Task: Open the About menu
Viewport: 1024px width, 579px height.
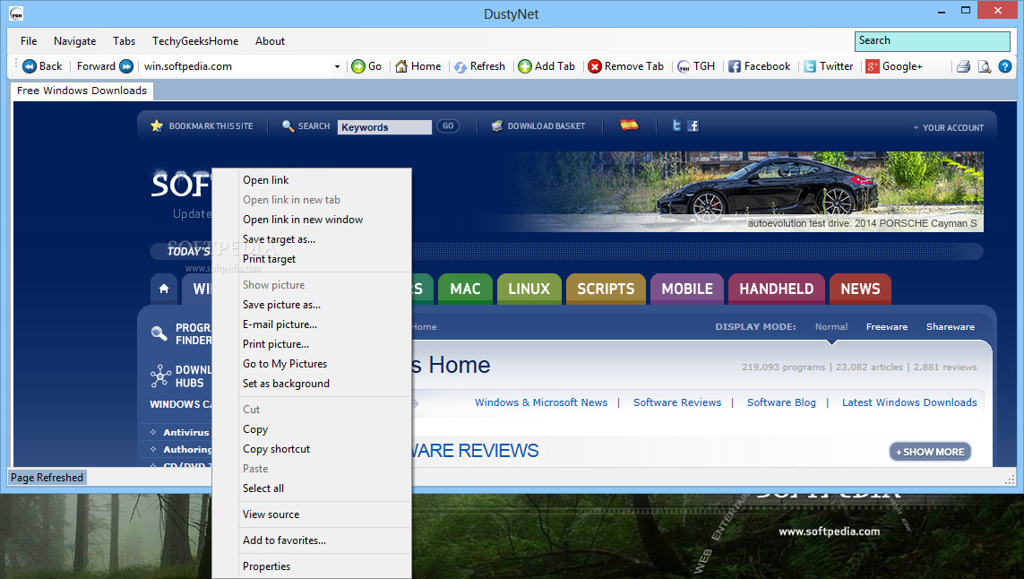Action: click(x=270, y=40)
